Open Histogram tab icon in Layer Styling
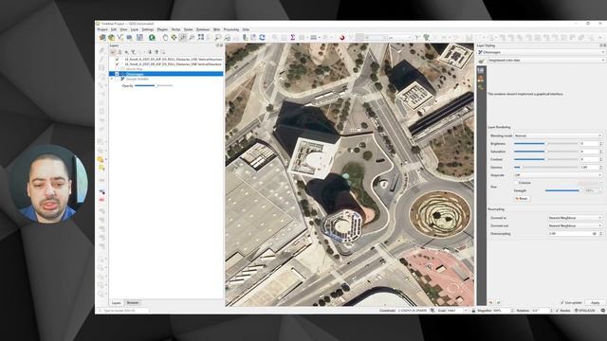The image size is (607, 341). pos(481,87)
